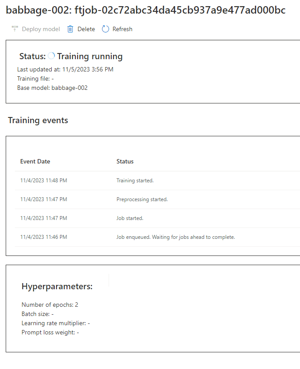Viewport: 300px width, 369px height.
Task: Click the Status column header
Action: click(125, 161)
